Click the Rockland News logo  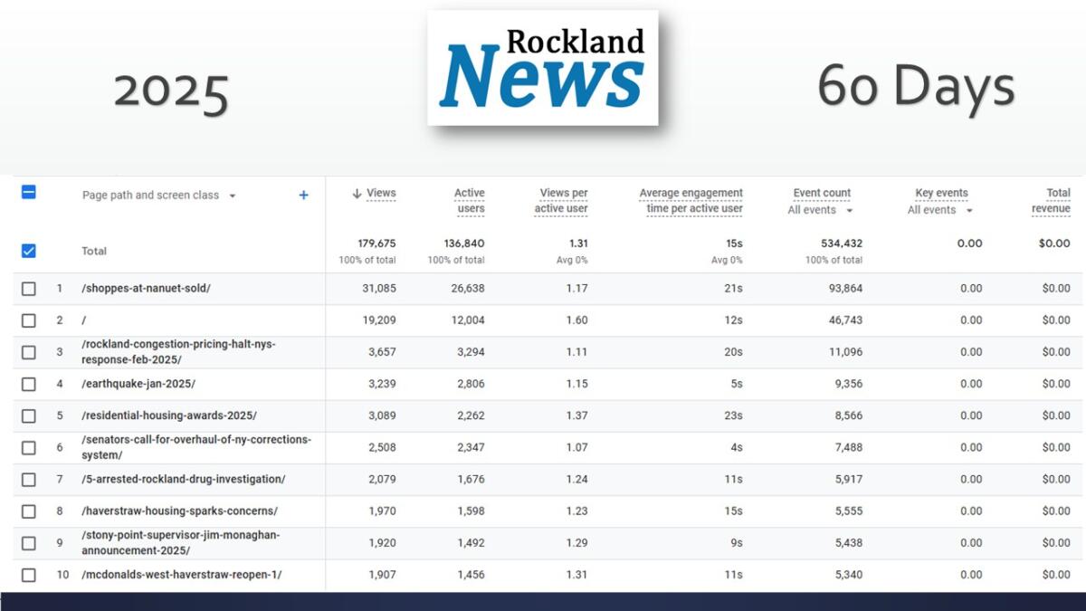coord(543,68)
